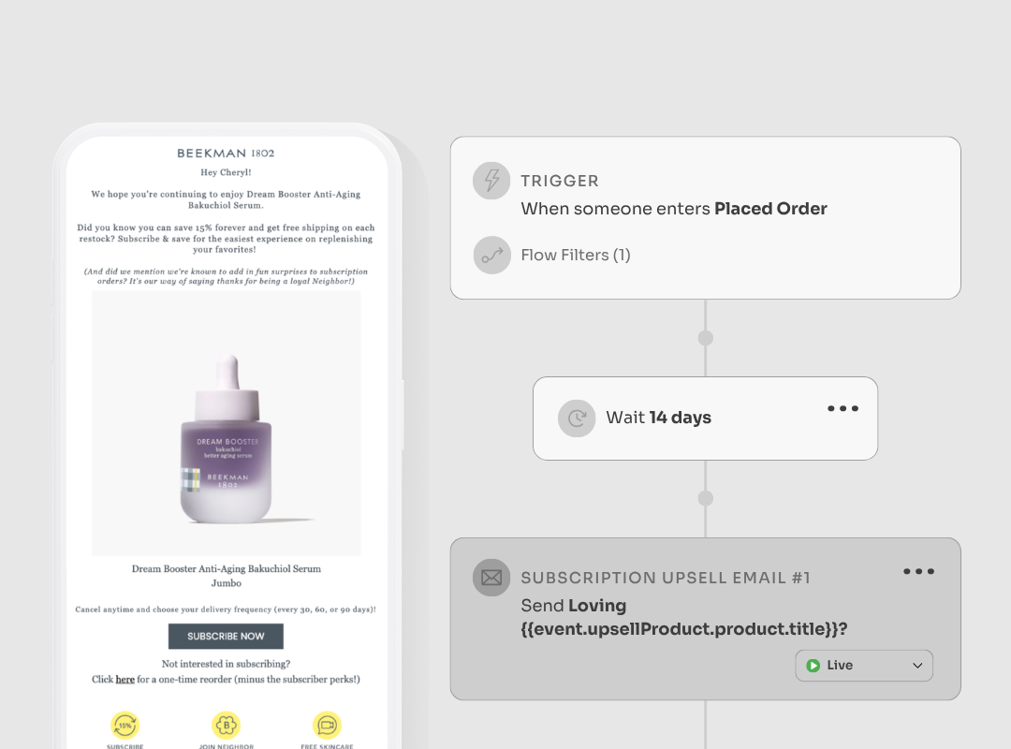Open three-dot menu on Subscription Upsell Email
The image size is (1011, 749).
pyautogui.click(x=919, y=572)
